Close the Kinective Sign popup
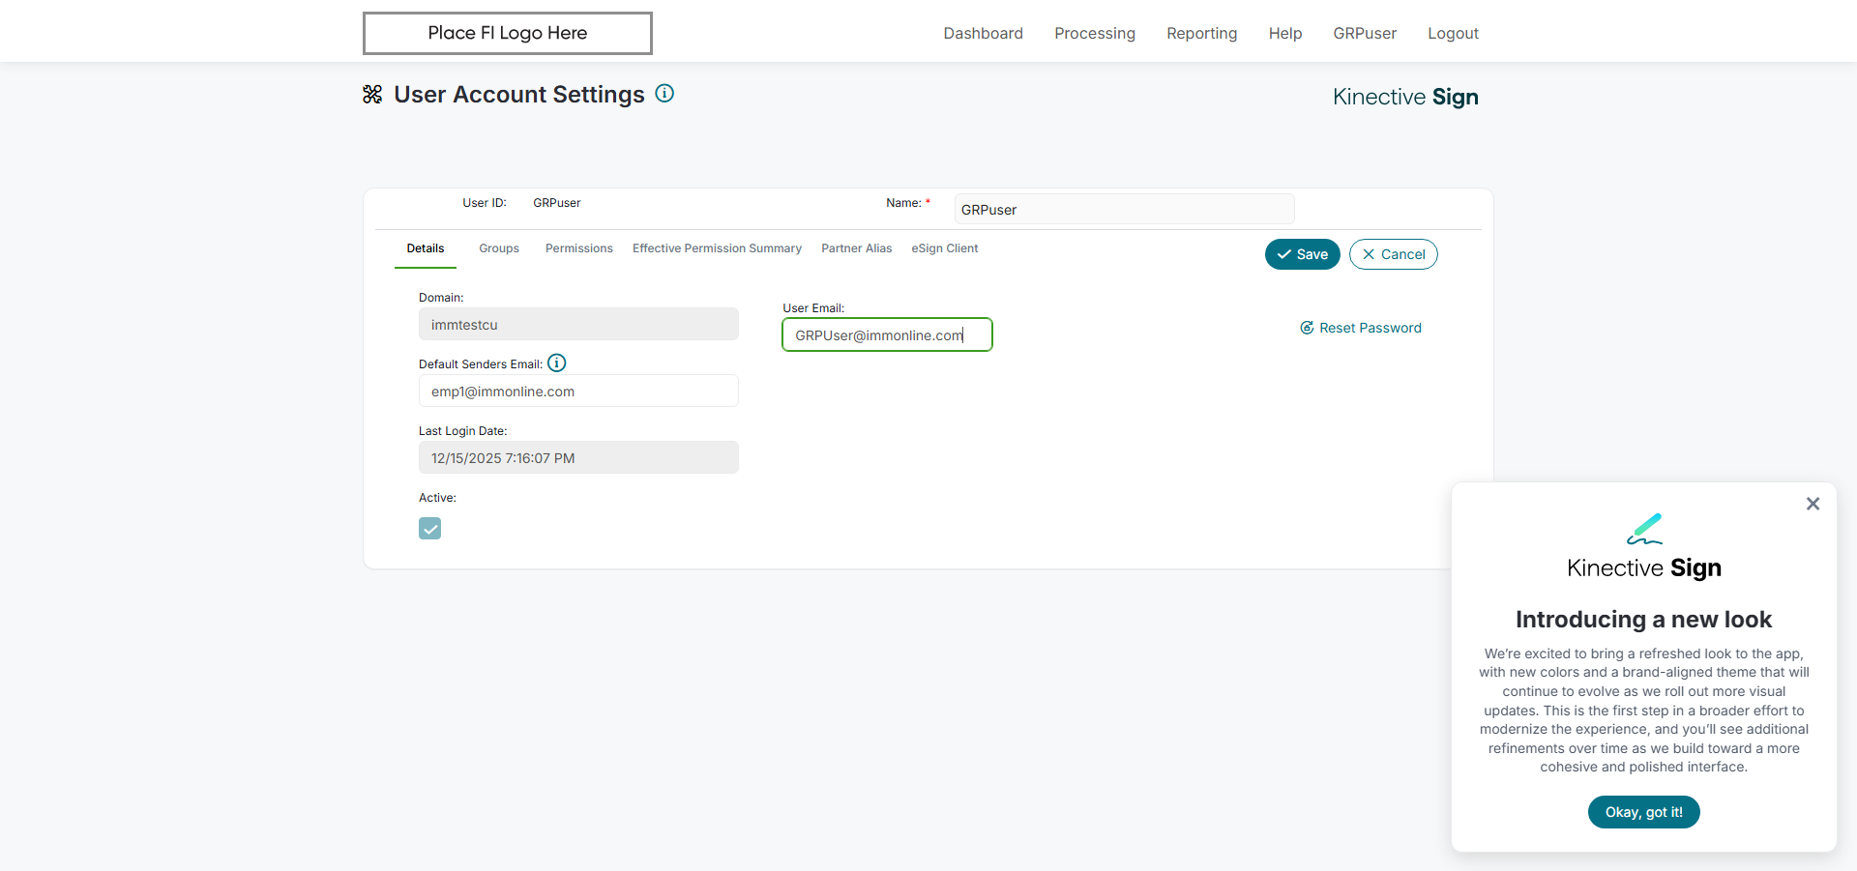The width and height of the screenshot is (1857, 871). 1813,504
